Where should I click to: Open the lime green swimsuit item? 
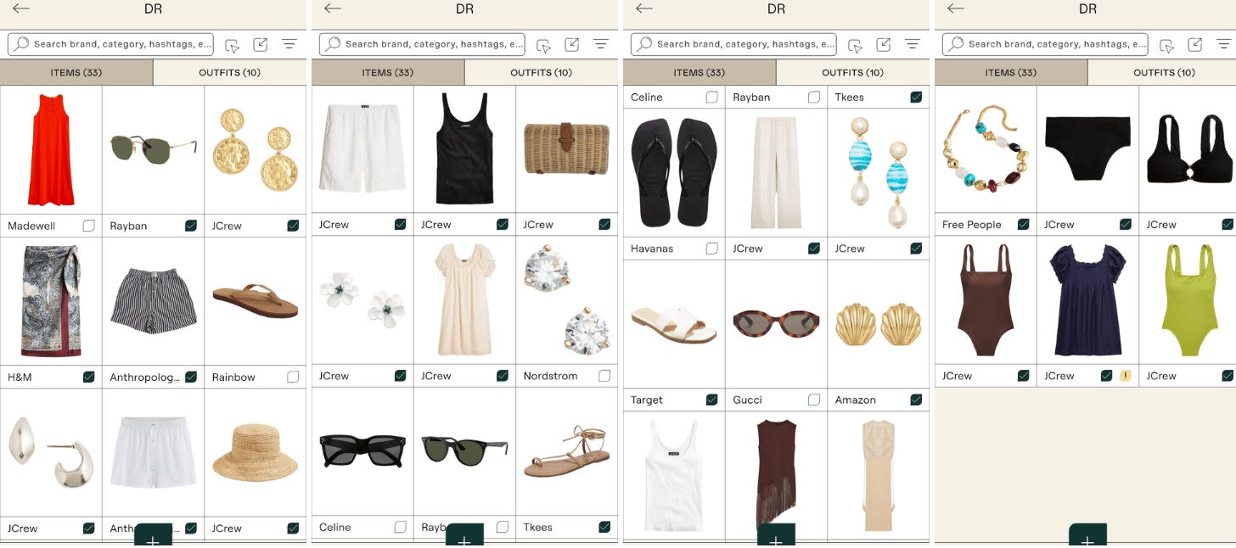[x=1188, y=300]
